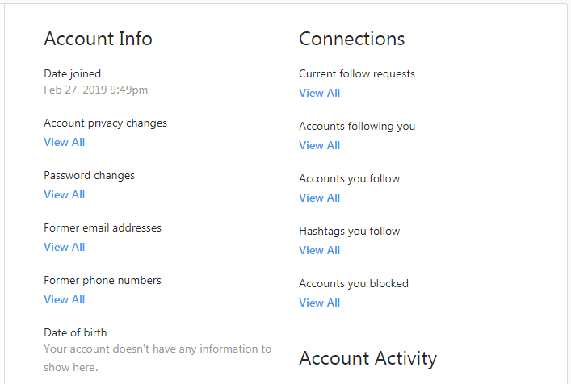The image size is (571, 384).
Task: View all accounts you follow
Action: (319, 198)
